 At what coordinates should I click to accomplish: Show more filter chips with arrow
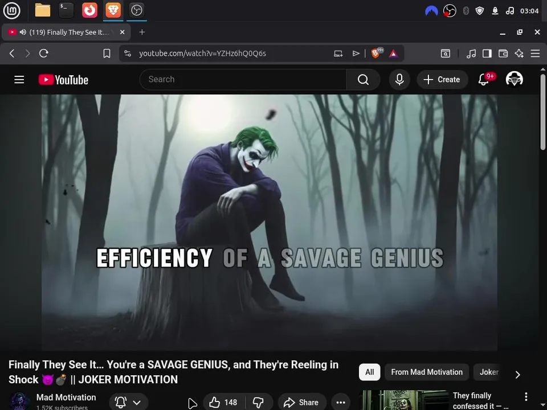tap(518, 375)
